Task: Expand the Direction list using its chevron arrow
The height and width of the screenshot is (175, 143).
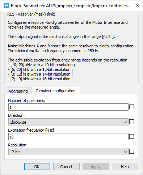Action: click(125, 122)
